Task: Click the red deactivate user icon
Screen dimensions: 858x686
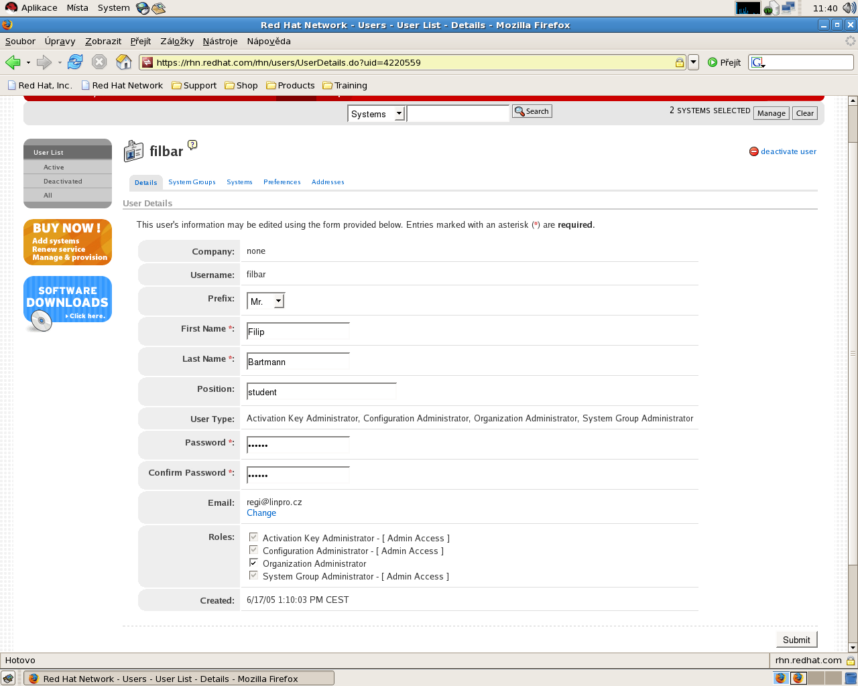Action: click(753, 151)
